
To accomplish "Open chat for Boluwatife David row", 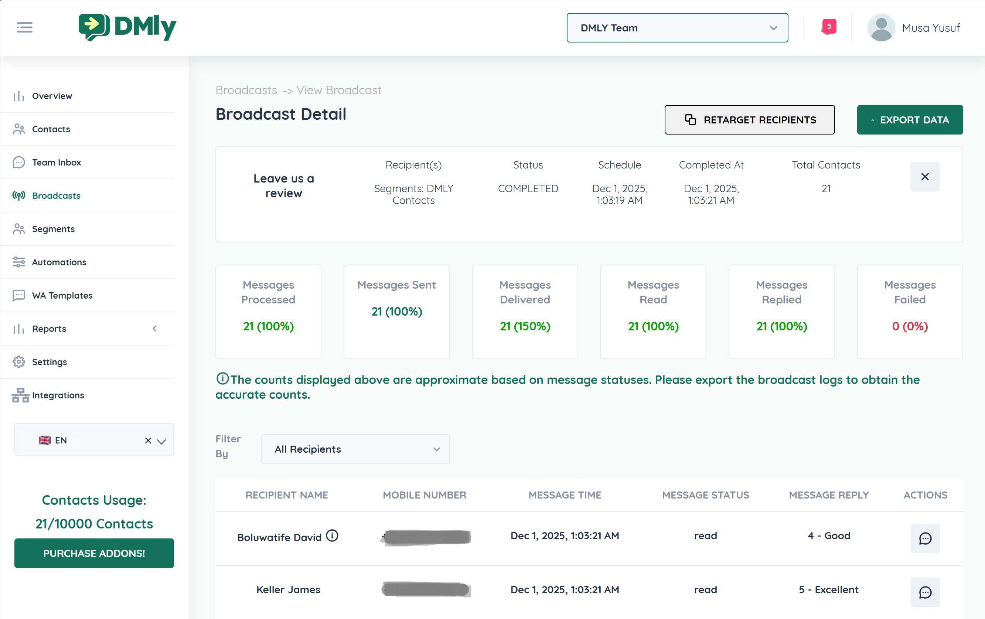I will click(925, 538).
